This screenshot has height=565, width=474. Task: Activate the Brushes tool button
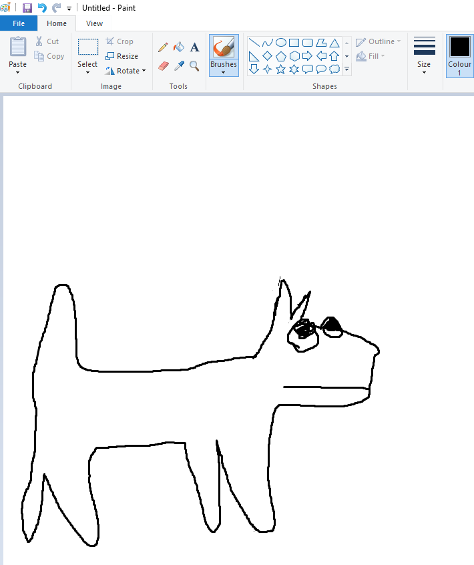click(224, 47)
